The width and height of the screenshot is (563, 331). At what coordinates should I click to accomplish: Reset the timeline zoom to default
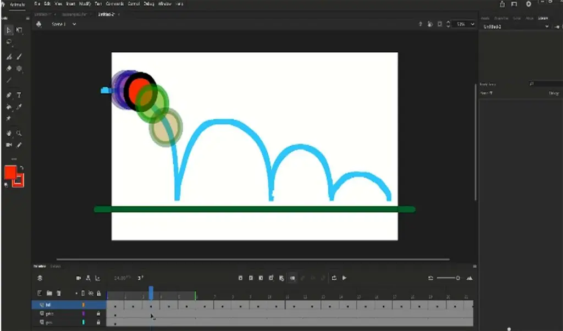coord(430,278)
